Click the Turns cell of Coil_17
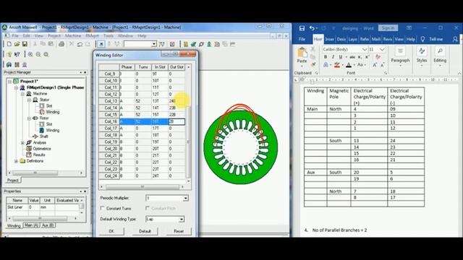 click(143, 129)
